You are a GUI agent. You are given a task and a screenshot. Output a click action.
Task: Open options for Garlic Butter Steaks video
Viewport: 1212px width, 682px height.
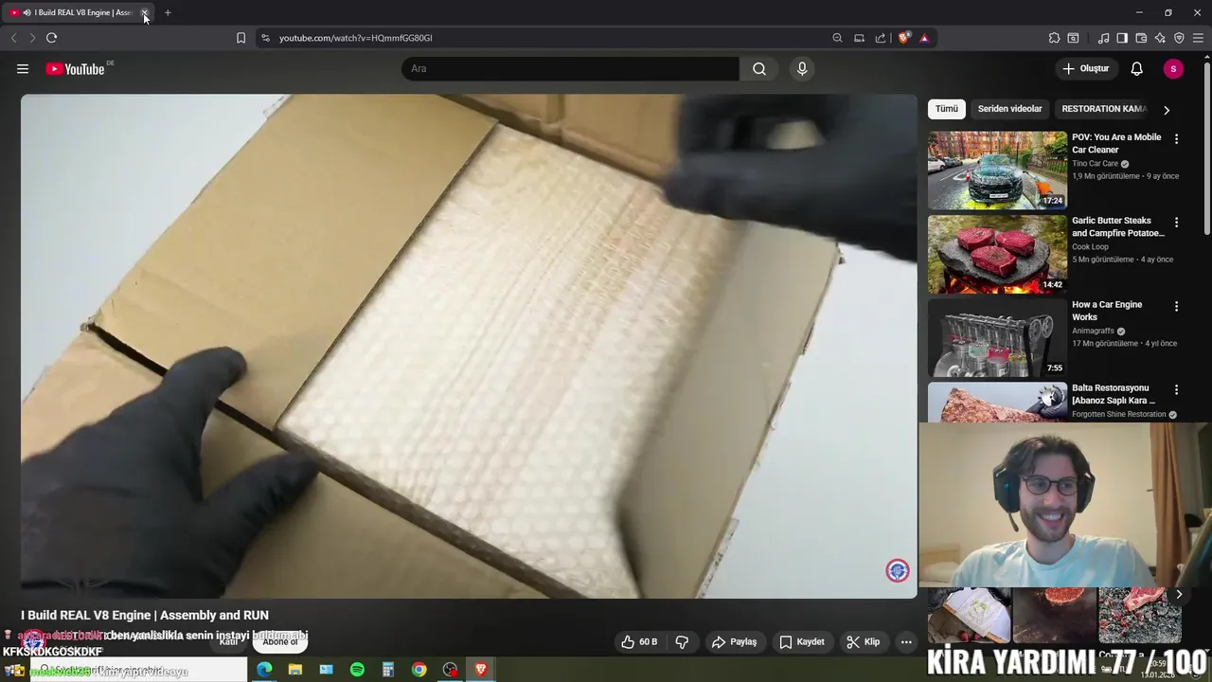[1176, 222]
